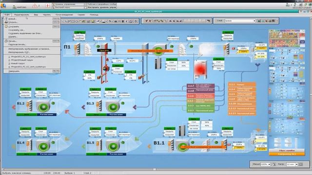Click the first icon right of Слой dropdown
Viewport: 312px width, 175px height.
point(259,21)
